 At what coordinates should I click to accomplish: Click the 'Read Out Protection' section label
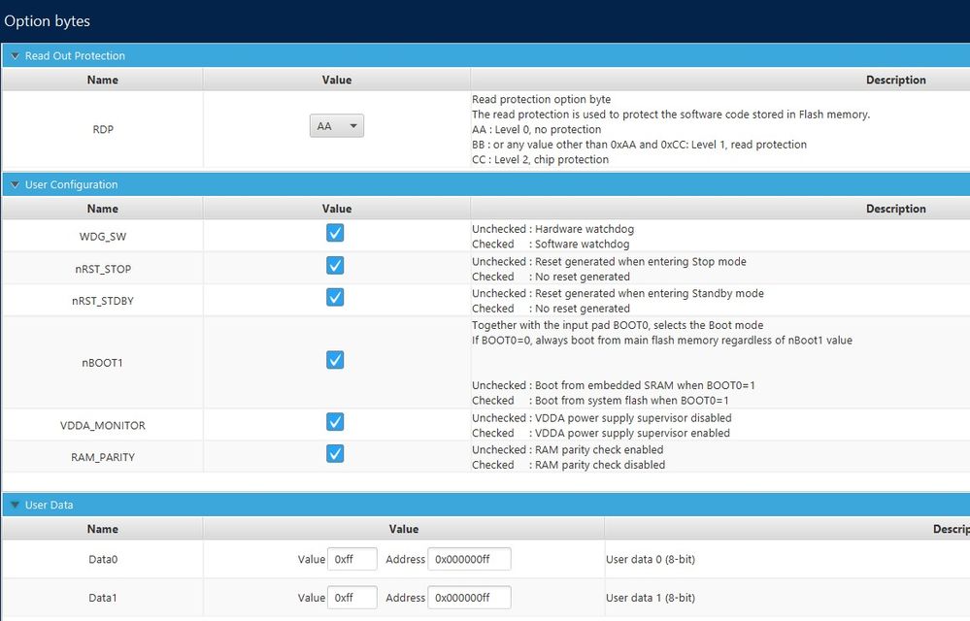point(75,56)
